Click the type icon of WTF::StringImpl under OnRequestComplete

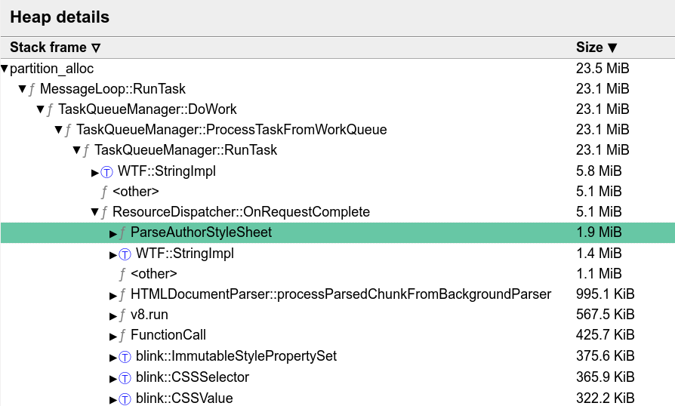pyautogui.click(x=125, y=254)
